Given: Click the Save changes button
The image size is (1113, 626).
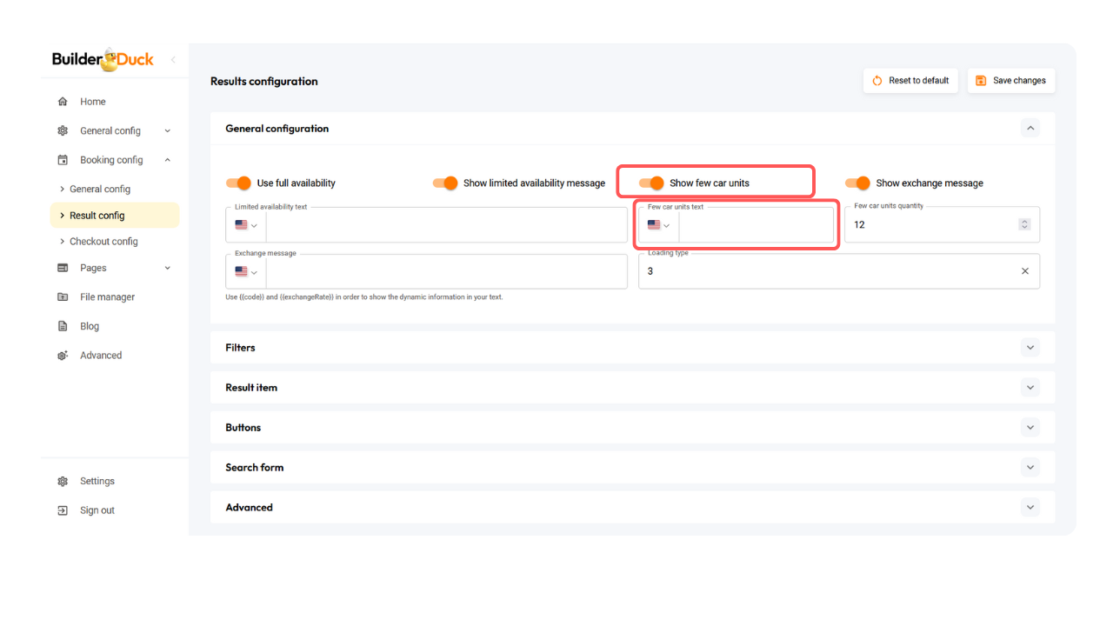Looking at the screenshot, I should tap(1011, 81).
